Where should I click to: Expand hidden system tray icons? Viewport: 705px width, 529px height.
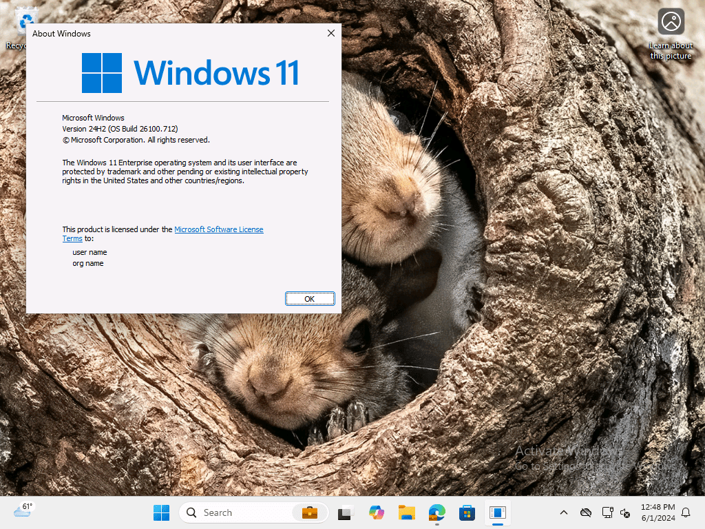[x=563, y=512]
